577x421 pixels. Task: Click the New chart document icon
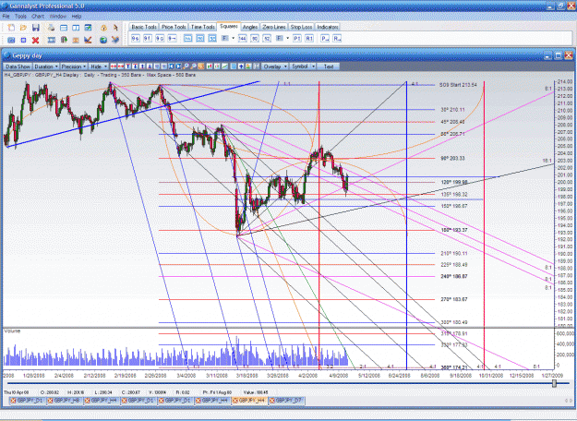tap(11, 28)
